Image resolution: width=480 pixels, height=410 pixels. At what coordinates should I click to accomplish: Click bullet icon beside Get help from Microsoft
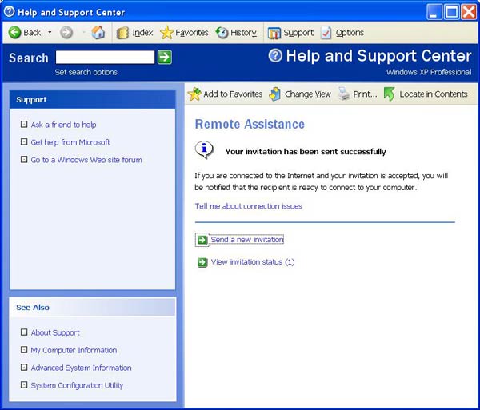(x=24, y=141)
